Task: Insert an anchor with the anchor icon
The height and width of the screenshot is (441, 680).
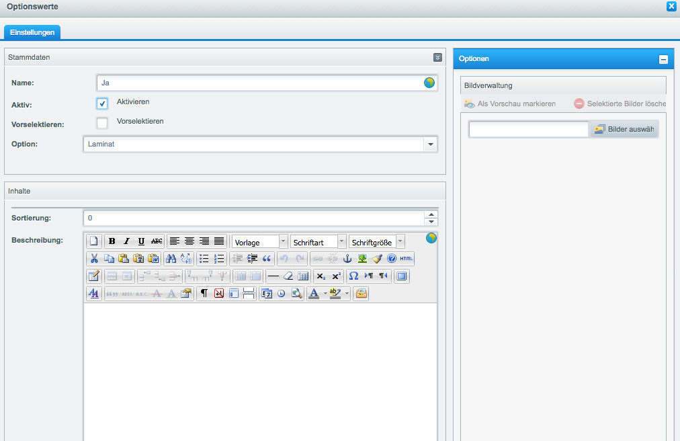Action: pos(347,259)
